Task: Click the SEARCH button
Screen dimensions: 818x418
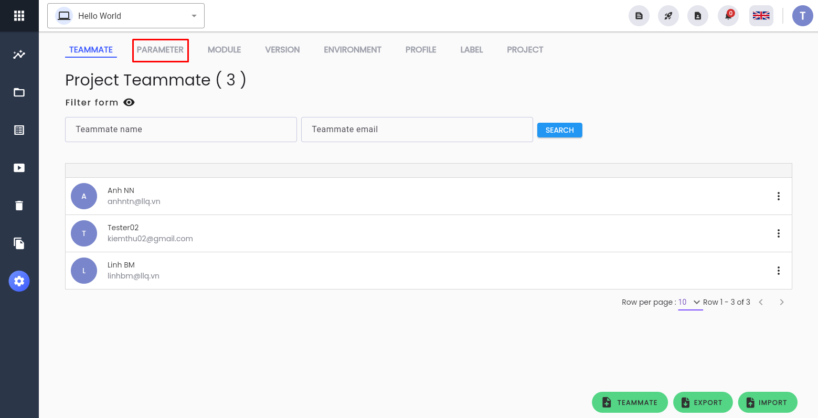Action: [560, 130]
